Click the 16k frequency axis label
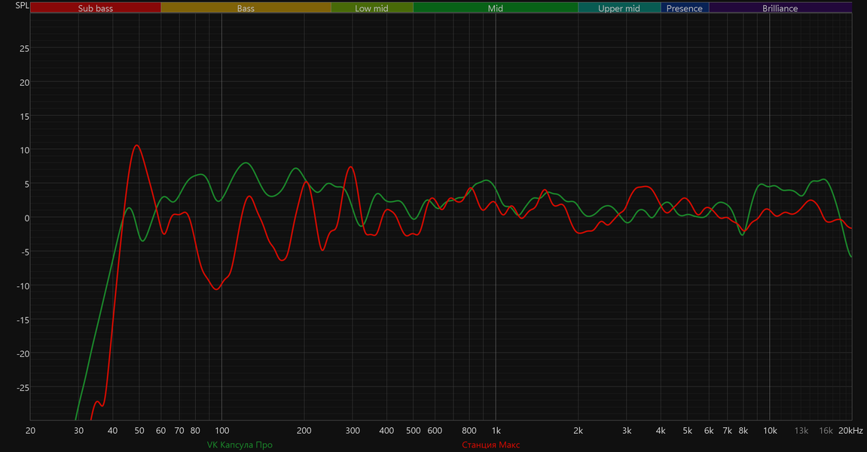Viewport: 867px width, 452px height. click(826, 431)
